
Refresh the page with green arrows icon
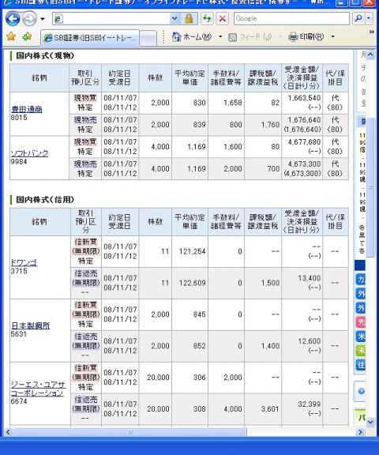pyautogui.click(x=207, y=19)
